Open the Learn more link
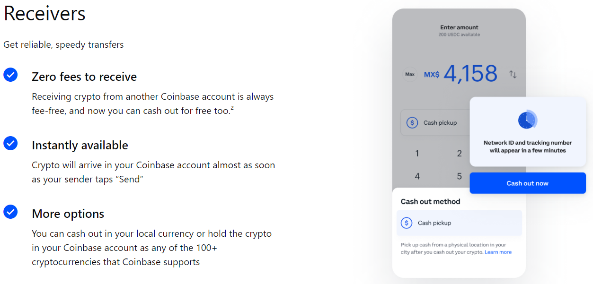 [498, 252]
